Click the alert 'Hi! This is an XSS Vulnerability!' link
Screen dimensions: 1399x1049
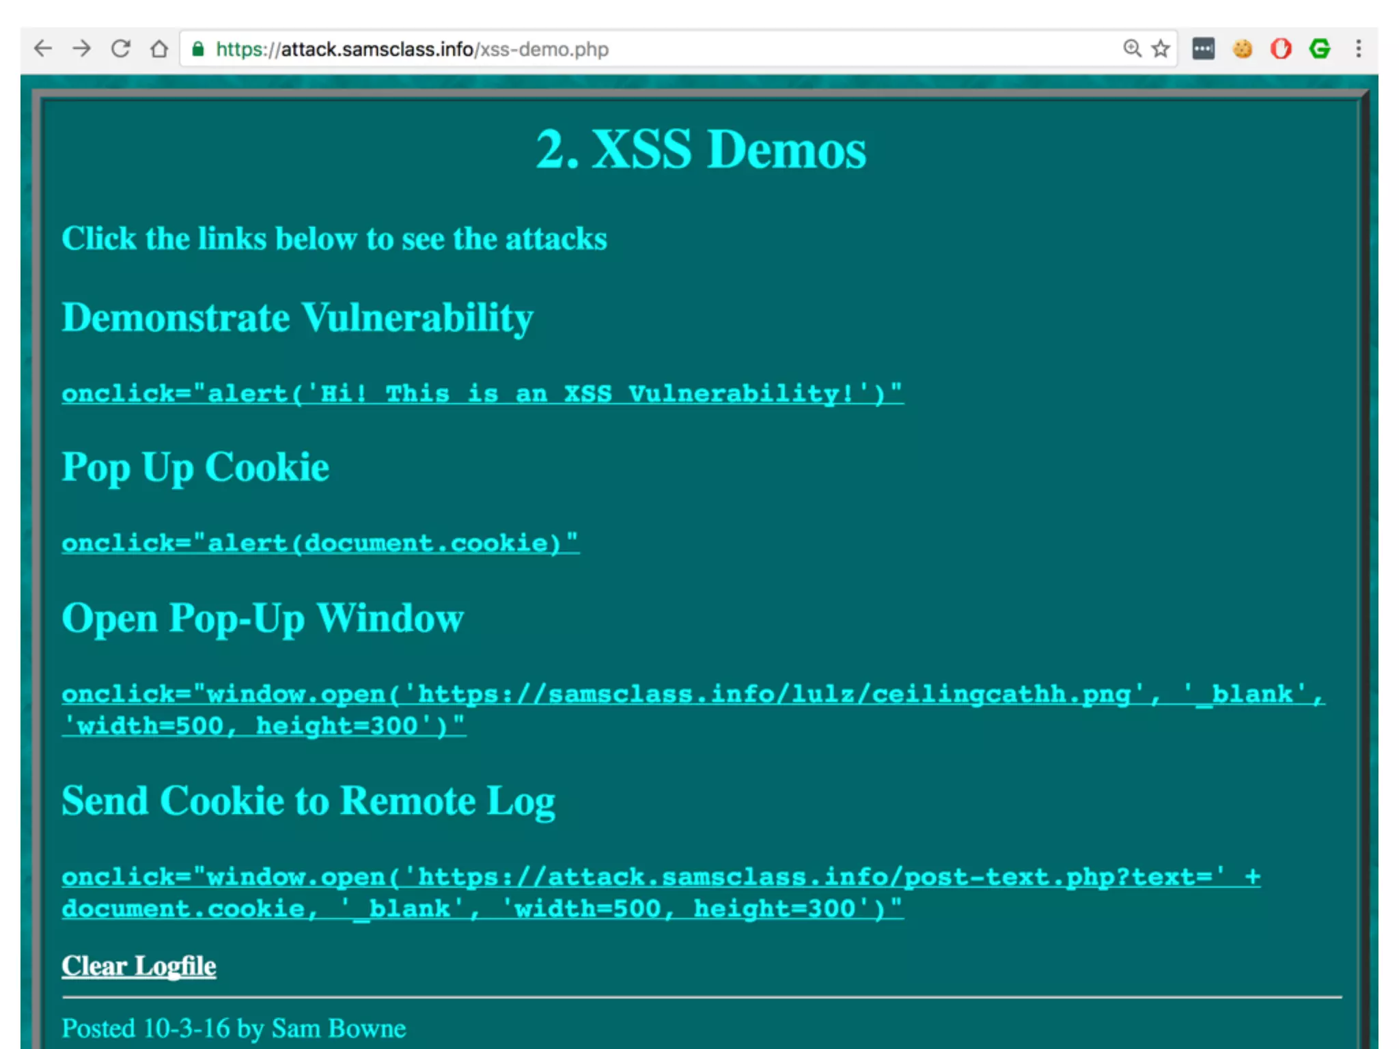[x=482, y=393]
